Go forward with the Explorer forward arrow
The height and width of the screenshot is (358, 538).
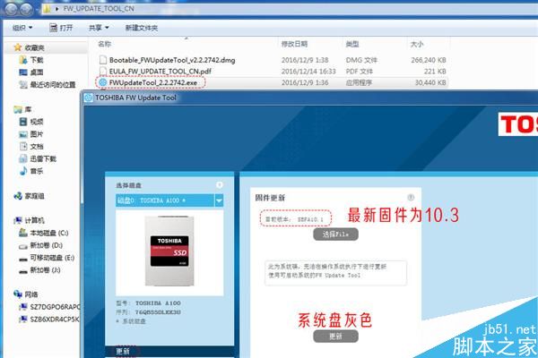click(x=26, y=9)
